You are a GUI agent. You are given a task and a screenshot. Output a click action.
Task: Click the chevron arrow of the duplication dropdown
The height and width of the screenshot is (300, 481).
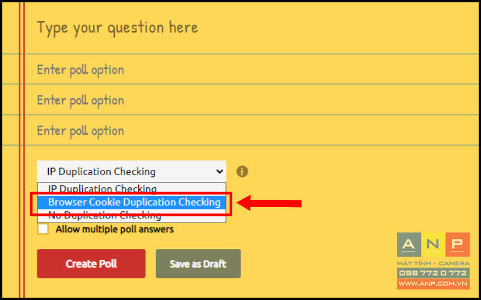click(219, 172)
